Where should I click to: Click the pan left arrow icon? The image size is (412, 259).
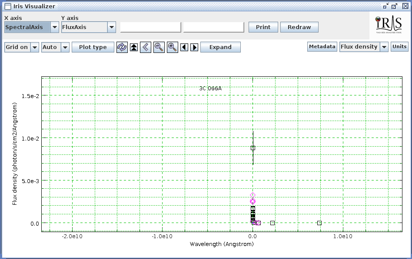pos(184,47)
